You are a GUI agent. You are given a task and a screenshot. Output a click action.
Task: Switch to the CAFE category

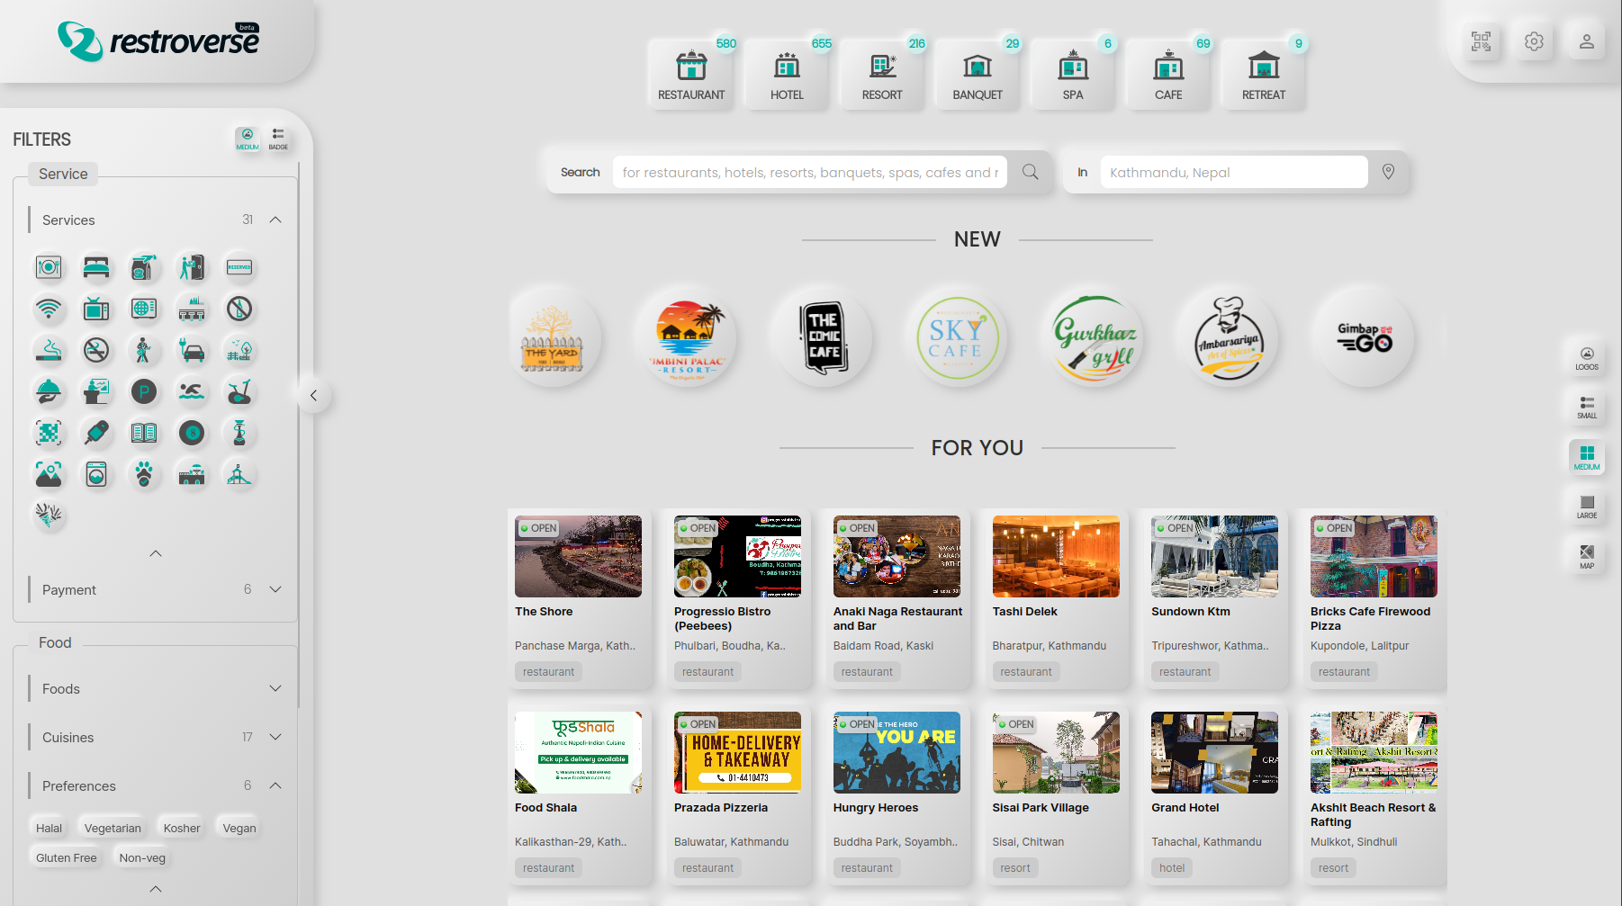[1168, 74]
